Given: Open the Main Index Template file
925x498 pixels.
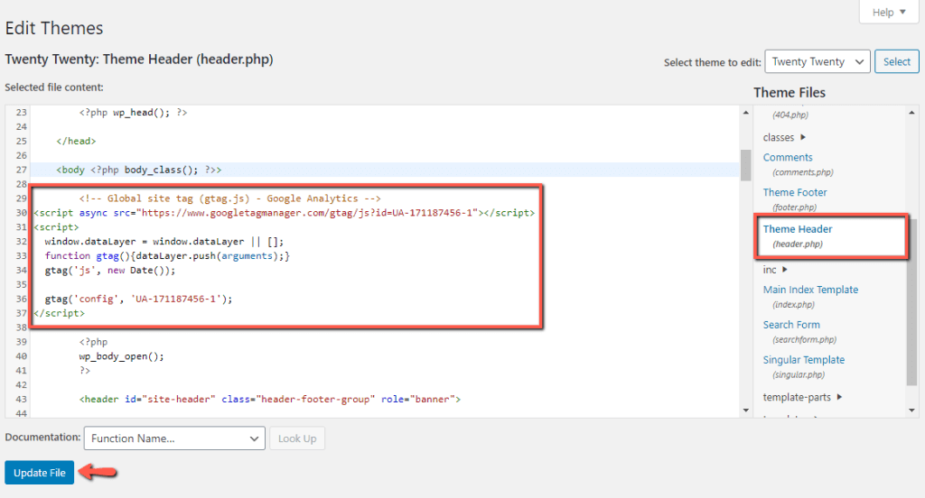Looking at the screenshot, I should [810, 290].
